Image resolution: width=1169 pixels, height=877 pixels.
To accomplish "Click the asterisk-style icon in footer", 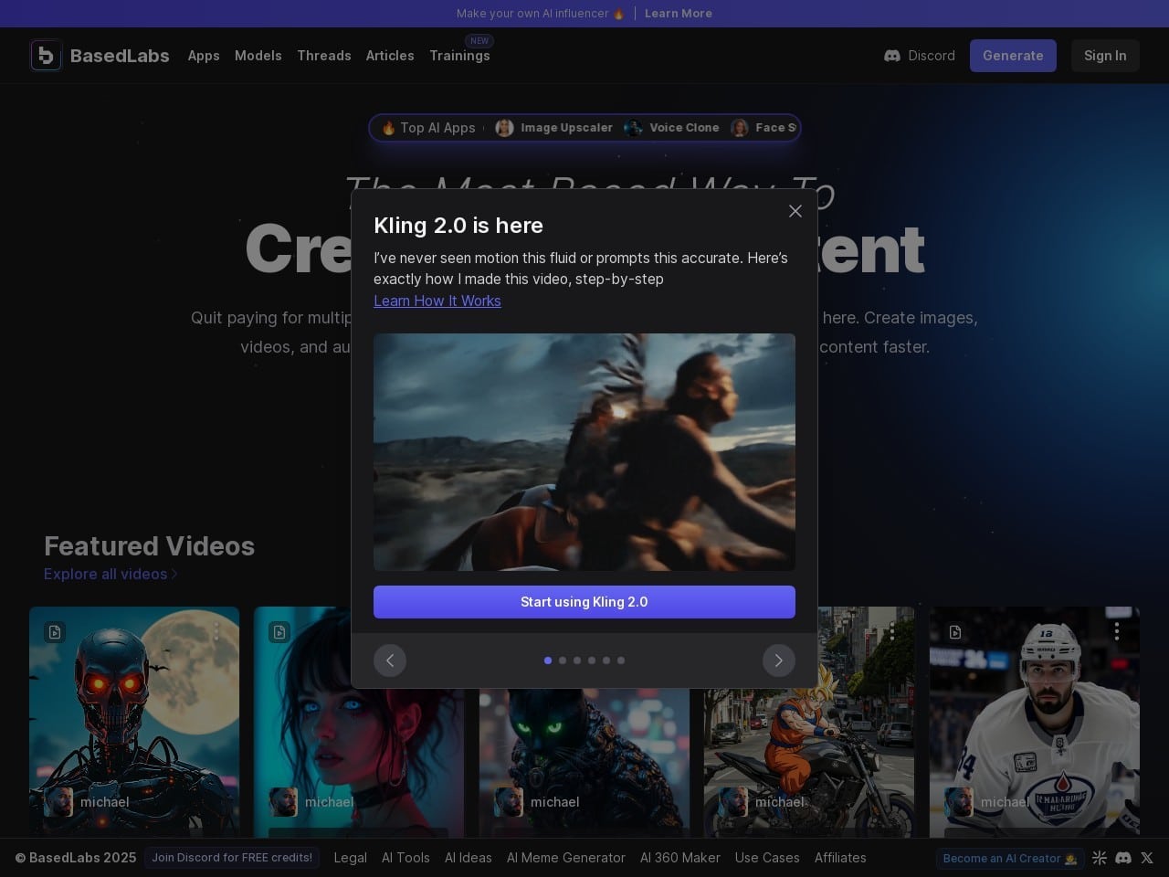I will pyautogui.click(x=1100, y=858).
